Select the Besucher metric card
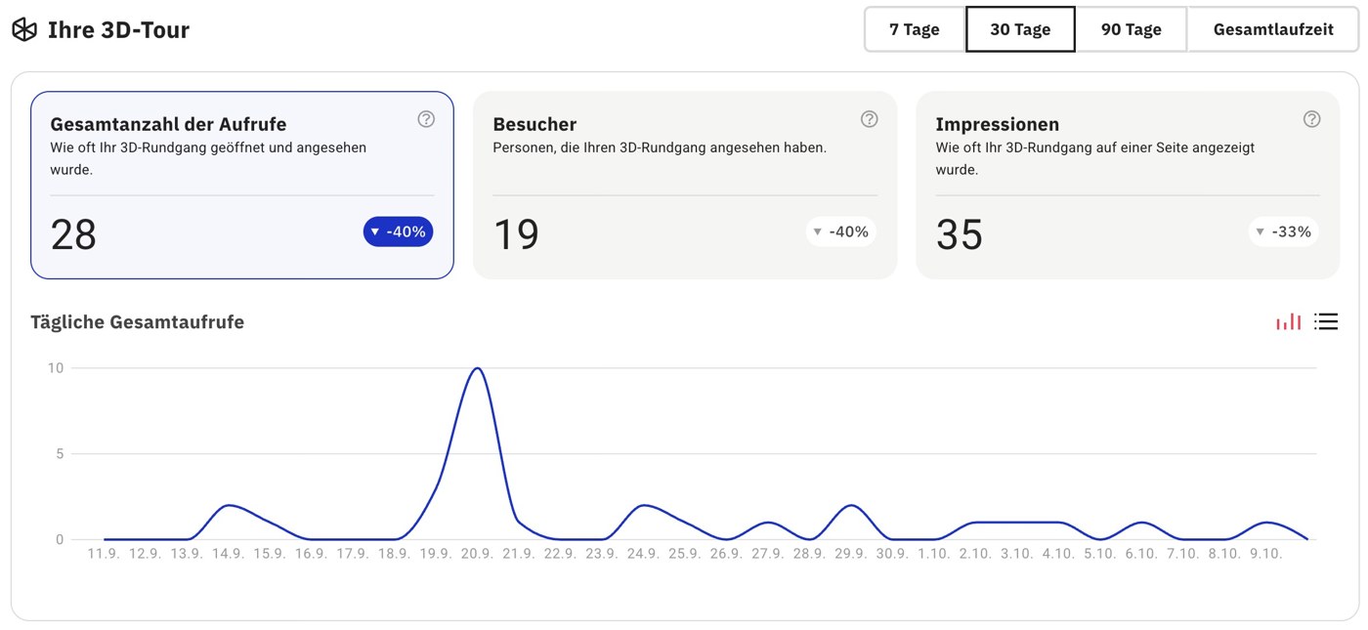 (685, 186)
